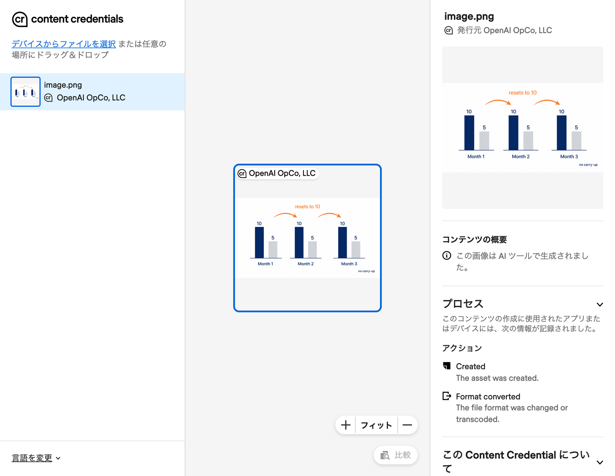Viewport: 615px width, 476px height.
Task: Click the デバイスからファイルを選択 link
Action: click(x=64, y=44)
